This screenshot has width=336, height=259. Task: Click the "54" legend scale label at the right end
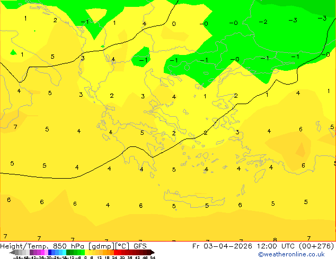[x=153, y=258]
